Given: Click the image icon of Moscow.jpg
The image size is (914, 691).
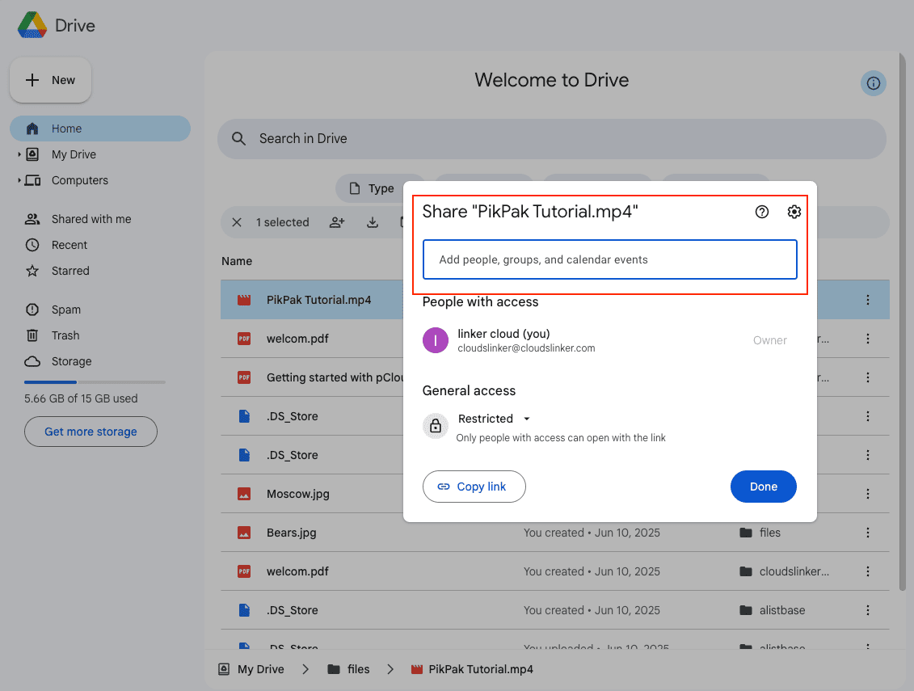Looking at the screenshot, I should (244, 494).
